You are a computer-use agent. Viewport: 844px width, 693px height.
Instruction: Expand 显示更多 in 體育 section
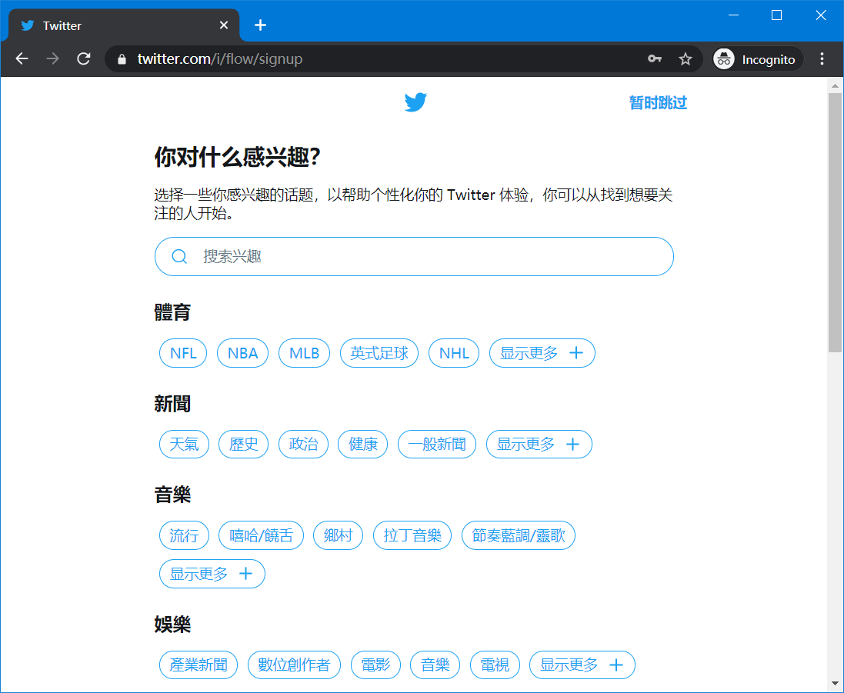[542, 353]
